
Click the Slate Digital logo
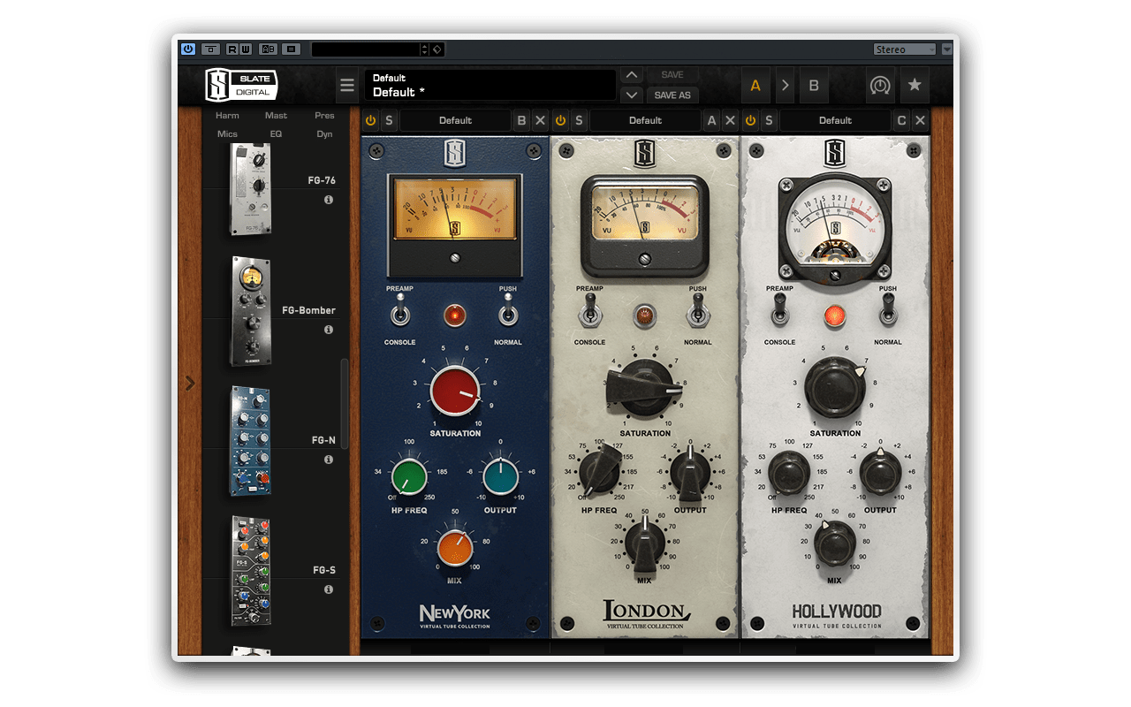tap(241, 86)
